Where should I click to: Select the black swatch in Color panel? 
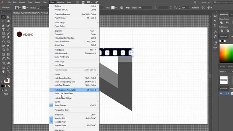click(222, 41)
